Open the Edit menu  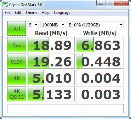[18, 13]
